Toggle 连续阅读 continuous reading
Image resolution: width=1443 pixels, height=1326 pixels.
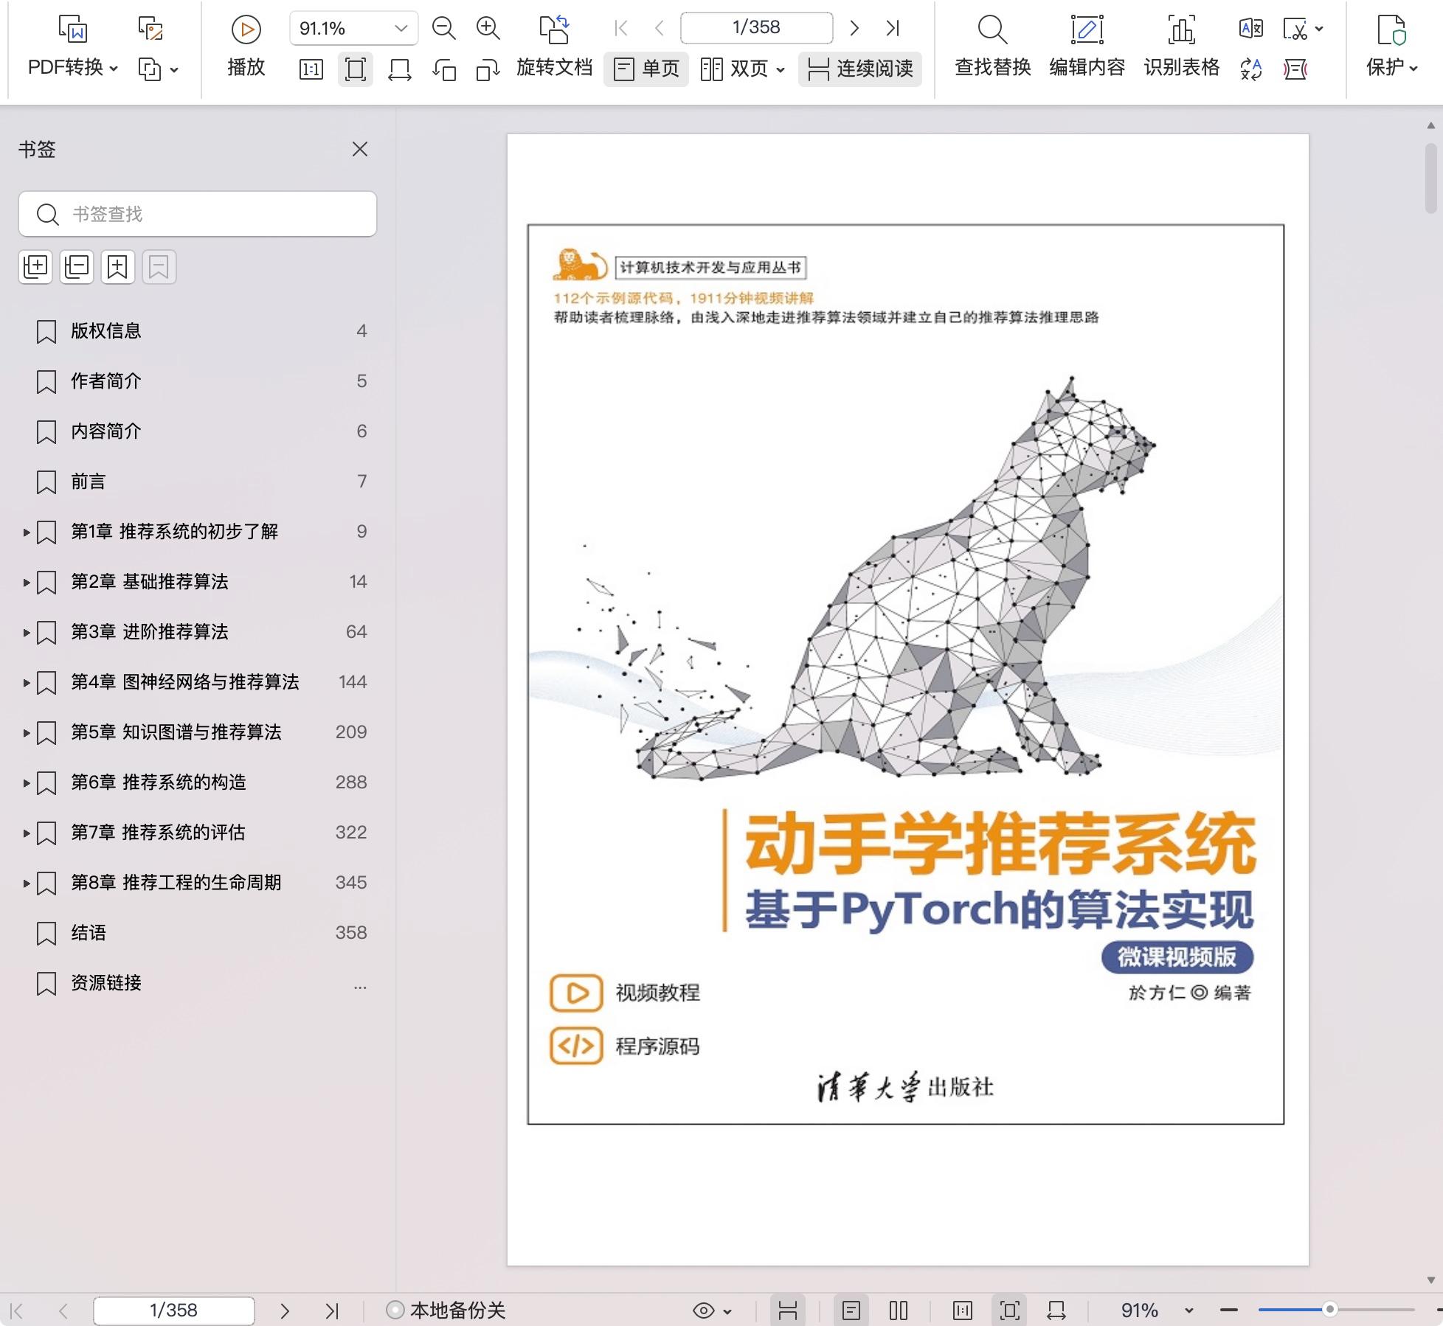(860, 69)
